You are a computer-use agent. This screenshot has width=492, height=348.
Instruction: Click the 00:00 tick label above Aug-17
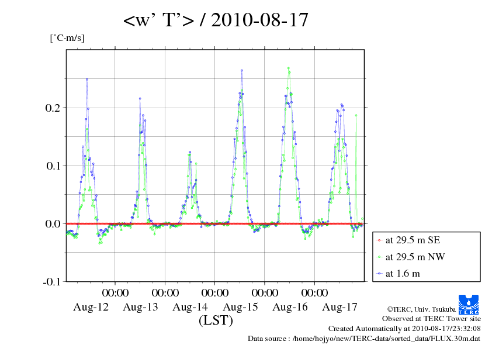point(314,292)
